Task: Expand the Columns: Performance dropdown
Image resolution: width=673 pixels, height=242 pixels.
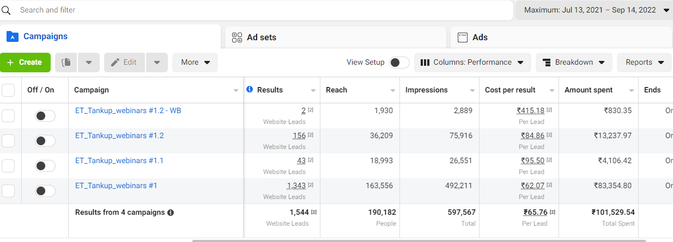Action: tap(472, 63)
